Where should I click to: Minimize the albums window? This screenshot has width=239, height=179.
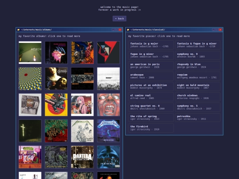click(113, 30)
